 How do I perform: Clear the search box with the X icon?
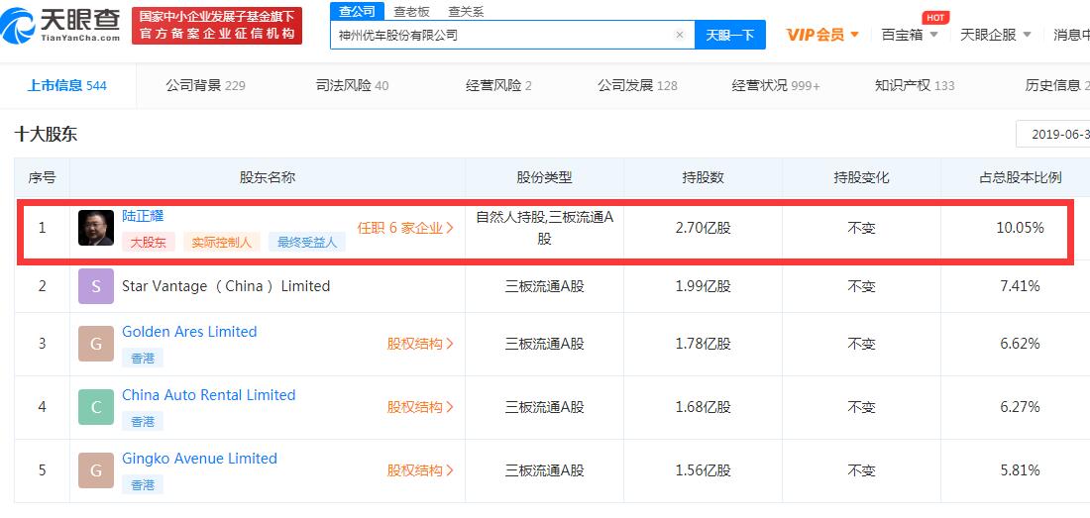[679, 35]
